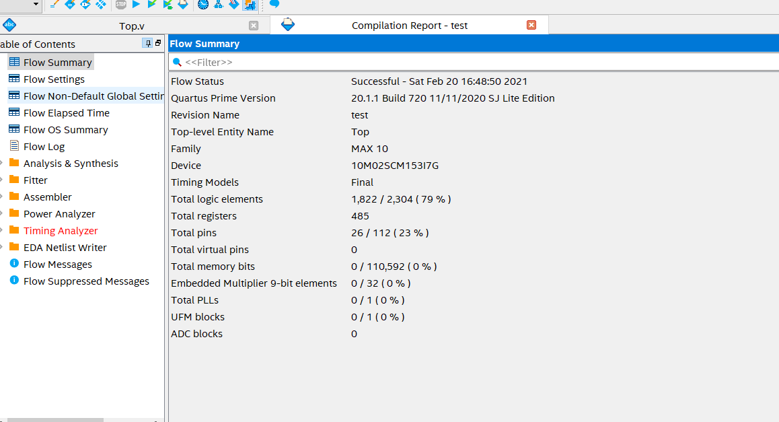The image size is (779, 422).
Task: Expand the Fitter folder in the tree
Action: click(x=3, y=180)
